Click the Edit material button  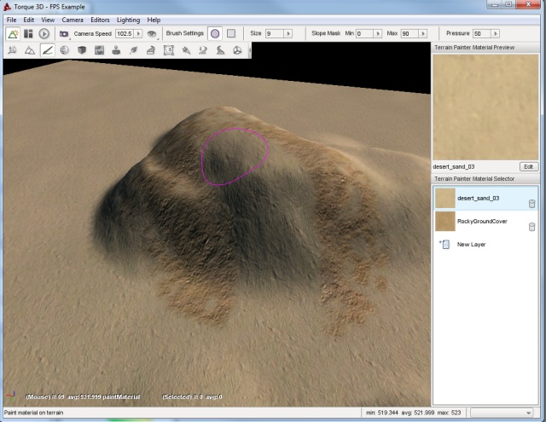tap(528, 166)
